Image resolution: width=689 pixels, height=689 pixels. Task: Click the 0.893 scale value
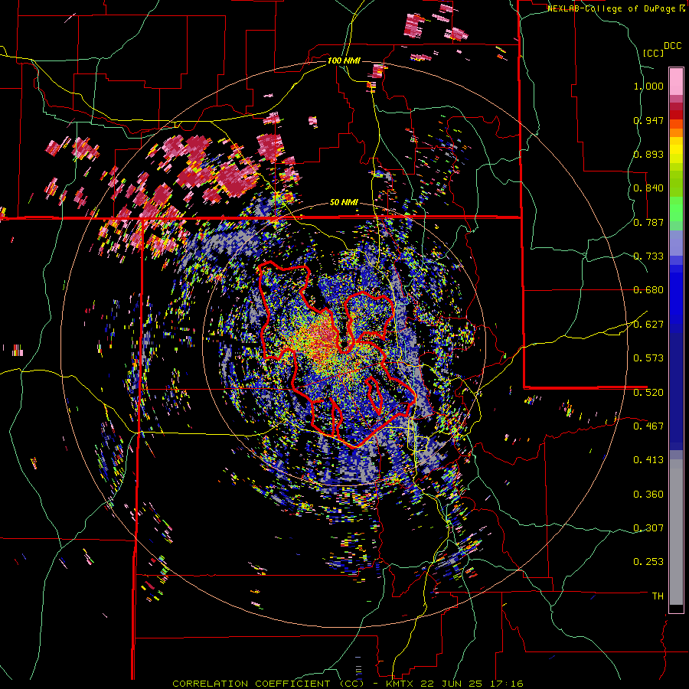[x=648, y=154]
